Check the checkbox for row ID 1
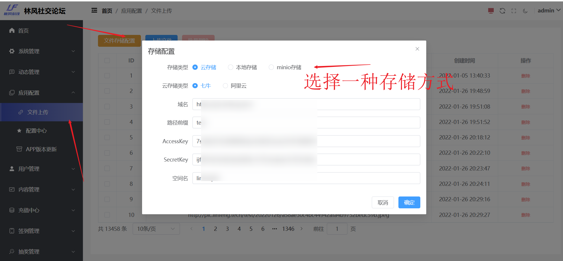563x261 pixels. coord(107,75)
